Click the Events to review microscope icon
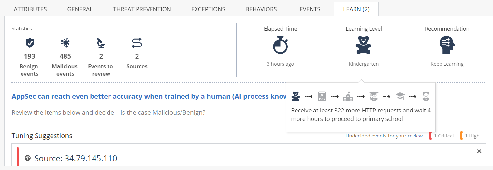Image resolution: width=493 pixels, height=170 pixels. tap(101, 43)
